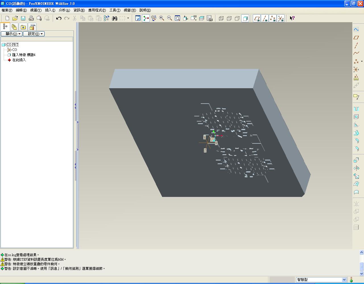364x284 pixels.
Task: Select the CO coordinate system tree item
Action: tap(15, 50)
